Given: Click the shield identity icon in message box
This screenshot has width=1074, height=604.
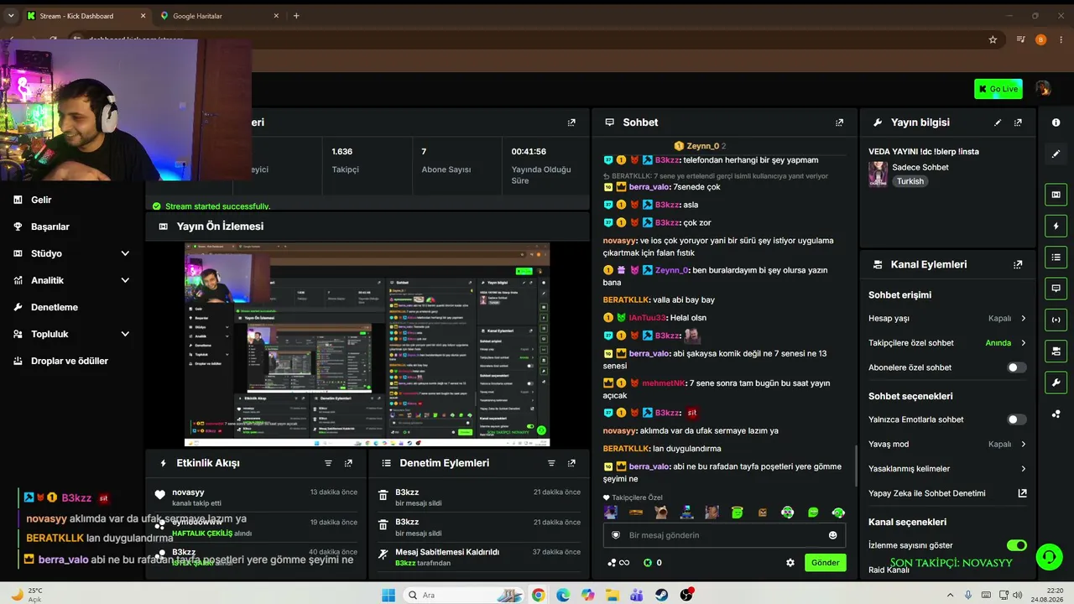Looking at the screenshot, I should pyautogui.click(x=616, y=535).
